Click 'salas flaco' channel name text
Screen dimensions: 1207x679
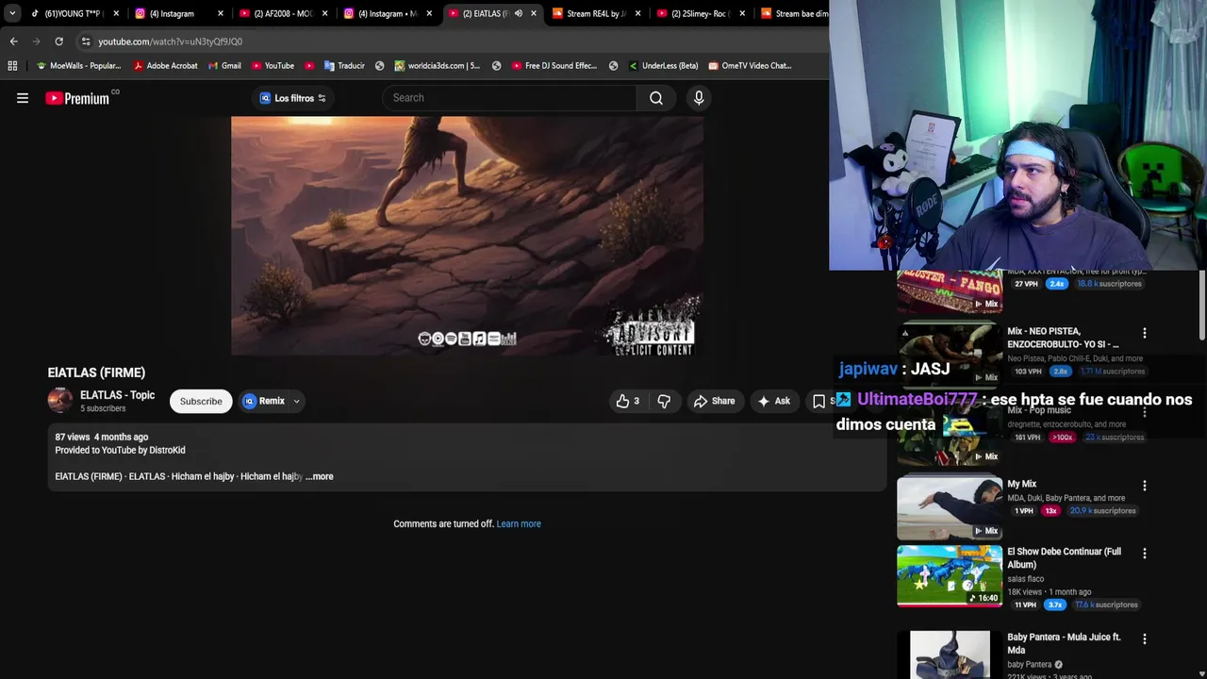coord(1026,579)
